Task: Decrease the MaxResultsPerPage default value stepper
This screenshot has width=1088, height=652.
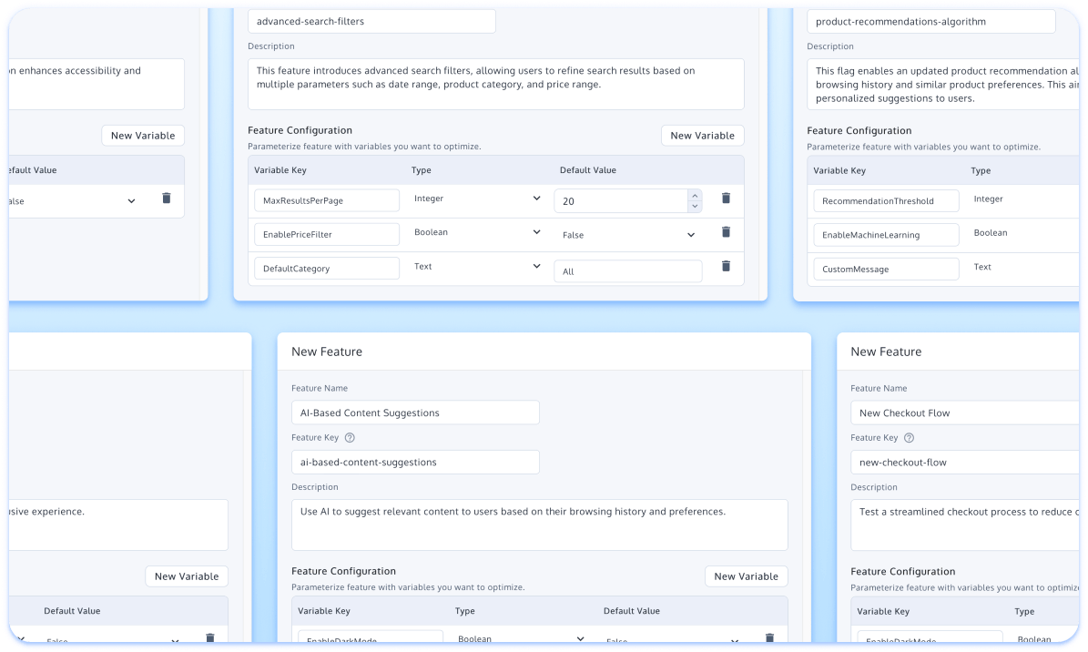Action: coord(695,207)
